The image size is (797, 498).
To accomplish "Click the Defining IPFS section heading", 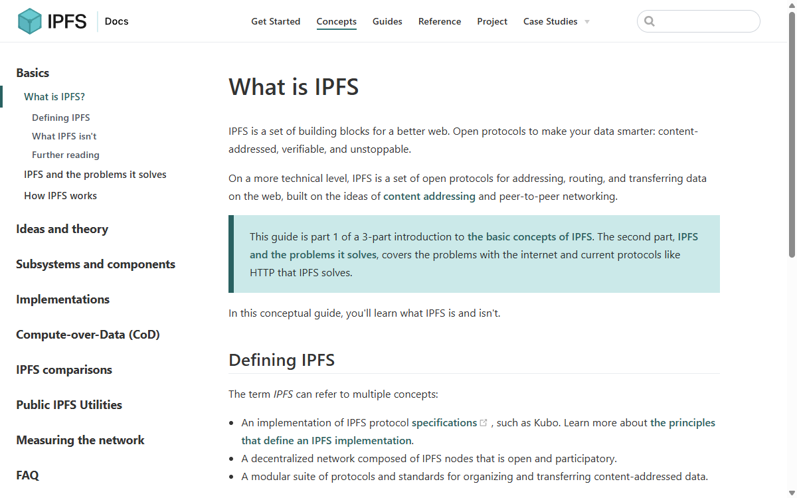I will pos(282,360).
